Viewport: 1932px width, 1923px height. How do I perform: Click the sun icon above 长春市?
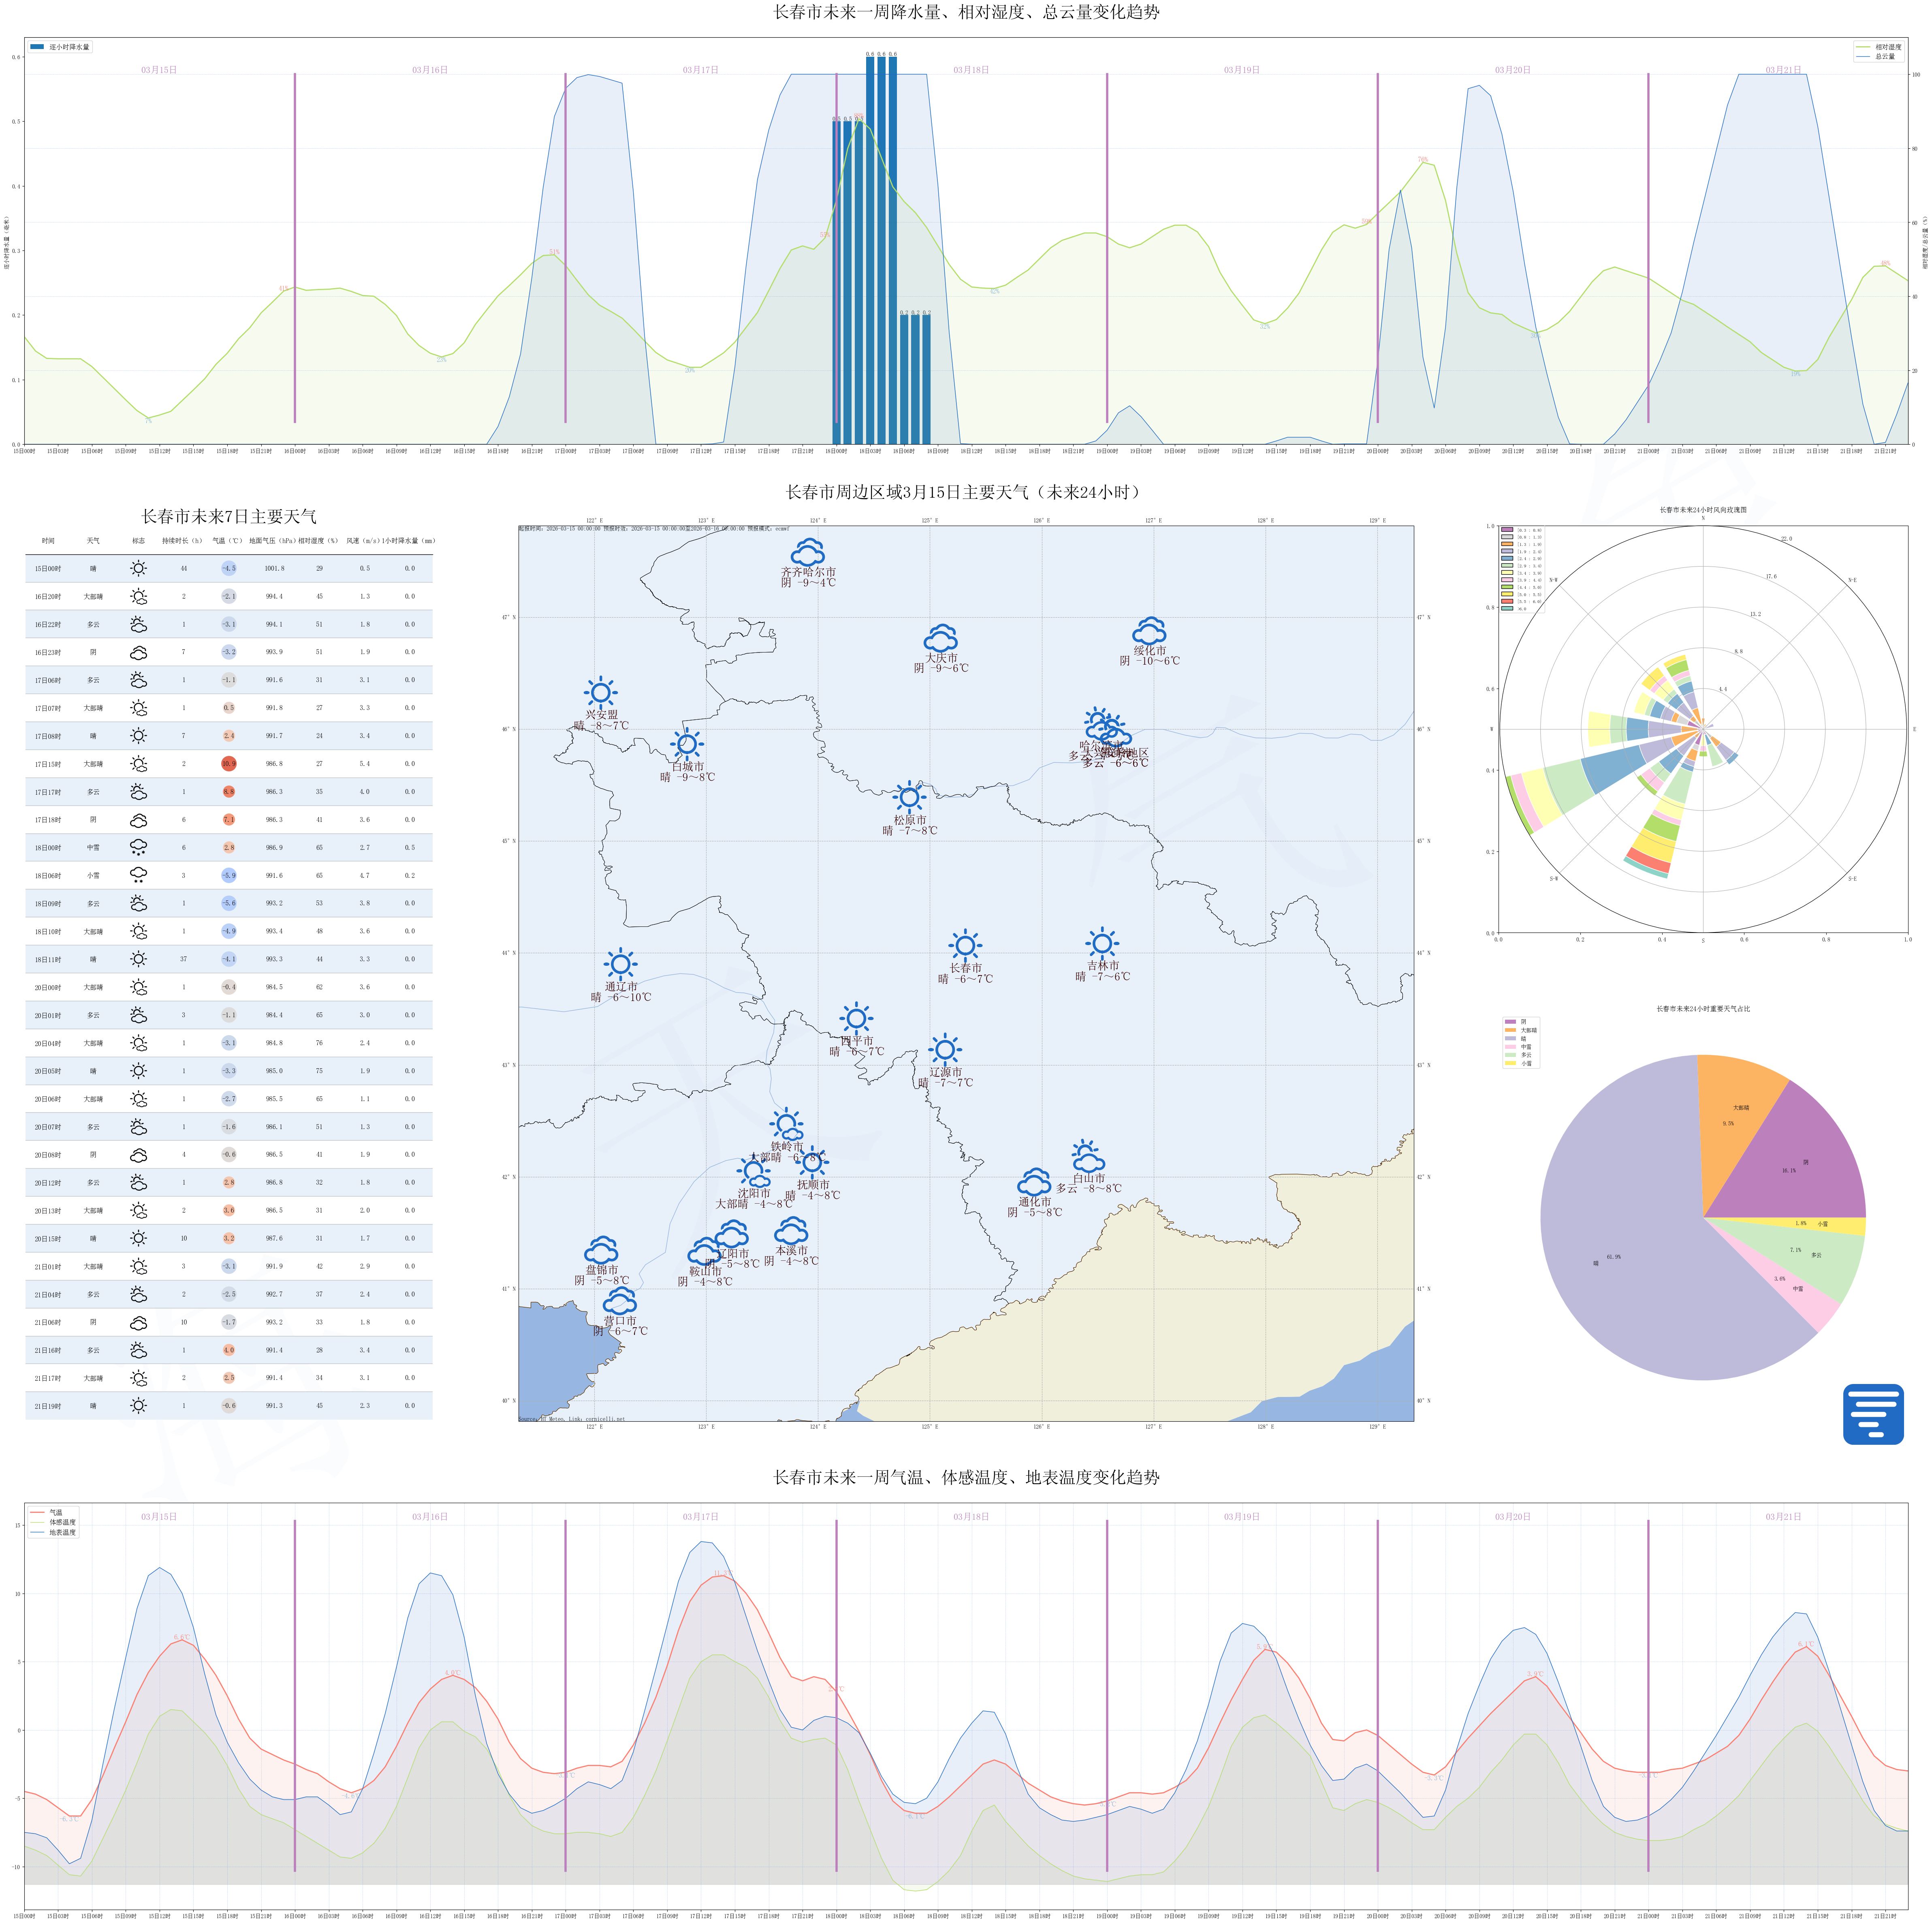[x=965, y=945]
